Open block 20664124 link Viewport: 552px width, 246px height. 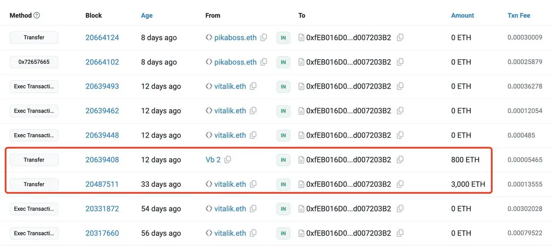102,38
